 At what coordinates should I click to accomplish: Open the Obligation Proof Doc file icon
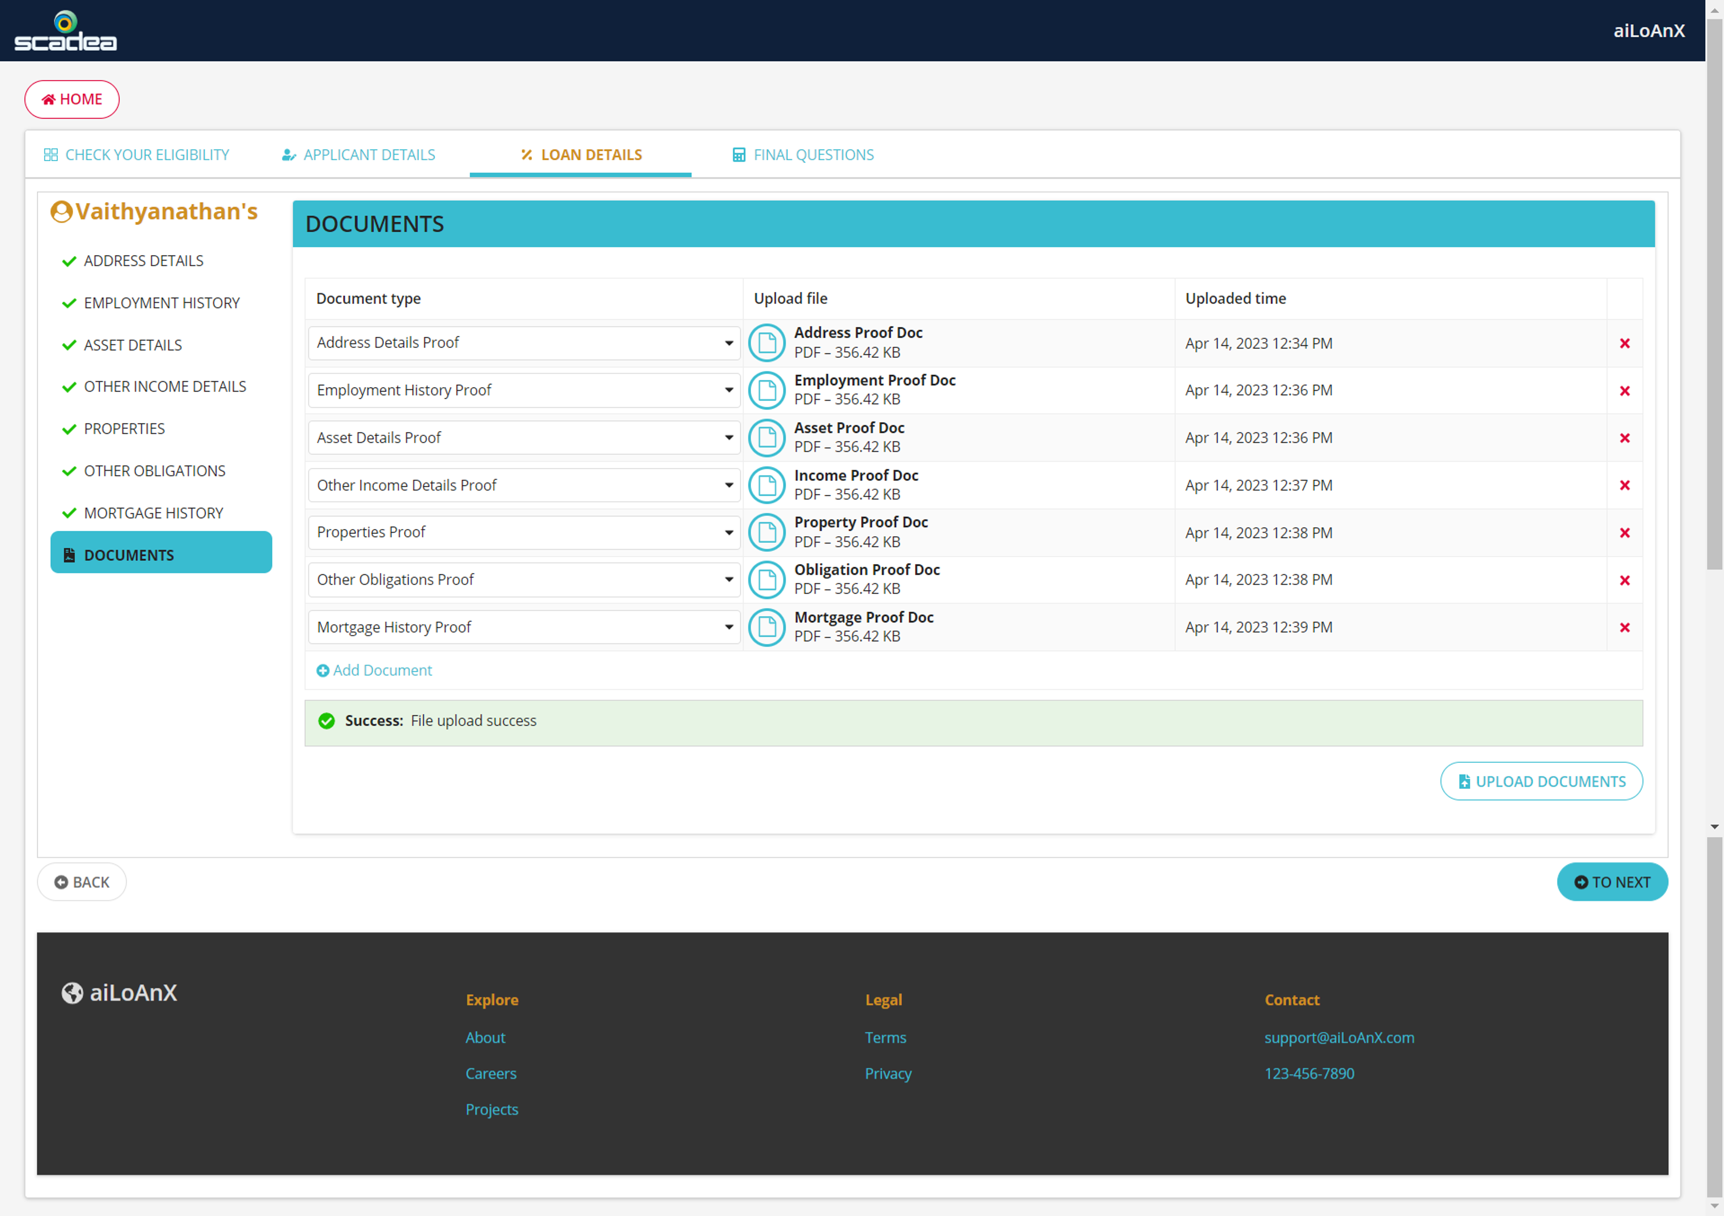767,580
